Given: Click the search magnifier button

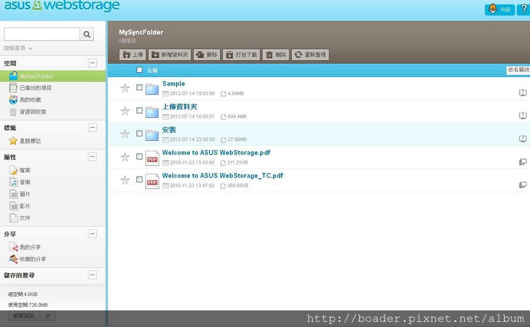Looking at the screenshot, I should pyautogui.click(x=87, y=34).
